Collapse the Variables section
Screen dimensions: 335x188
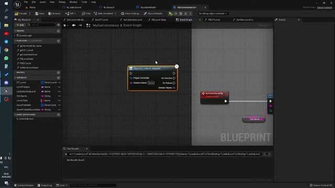pos(15,78)
